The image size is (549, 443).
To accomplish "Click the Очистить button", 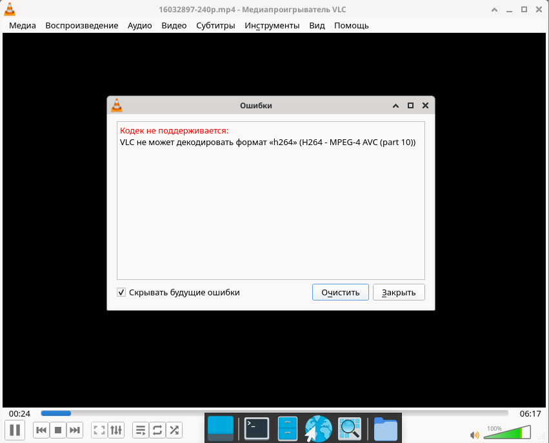I will 341,292.
